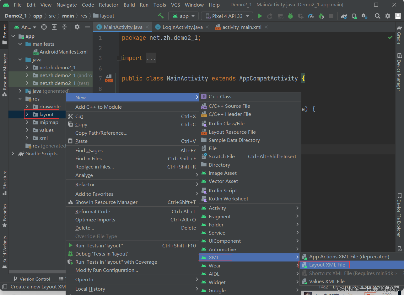Click Show In Resource Manager entry
Screen dimensions: 404x295
[132, 202]
